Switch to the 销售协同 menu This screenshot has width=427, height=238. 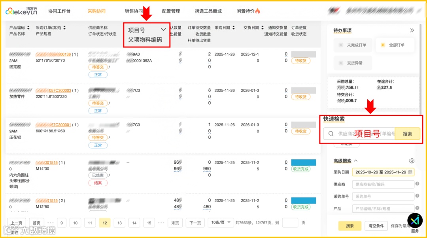tap(134, 11)
